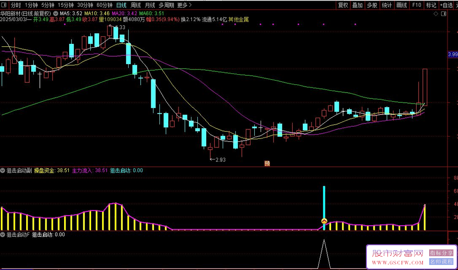
Task: Click the MA5: 3.52 label
Action: (x=71, y=13)
